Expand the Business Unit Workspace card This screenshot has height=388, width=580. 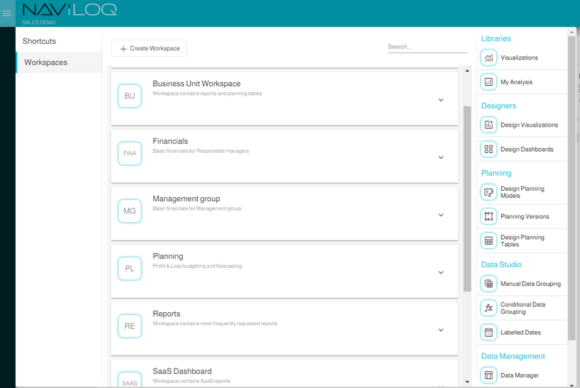point(441,100)
